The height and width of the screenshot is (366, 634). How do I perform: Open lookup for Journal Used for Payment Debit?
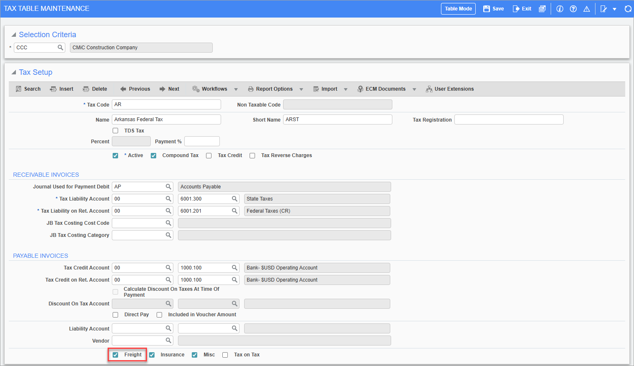(168, 187)
